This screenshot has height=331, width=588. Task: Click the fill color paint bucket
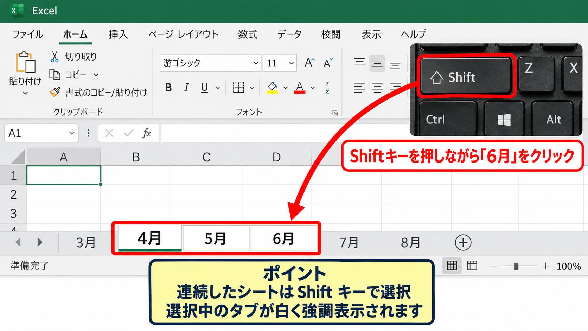click(272, 87)
